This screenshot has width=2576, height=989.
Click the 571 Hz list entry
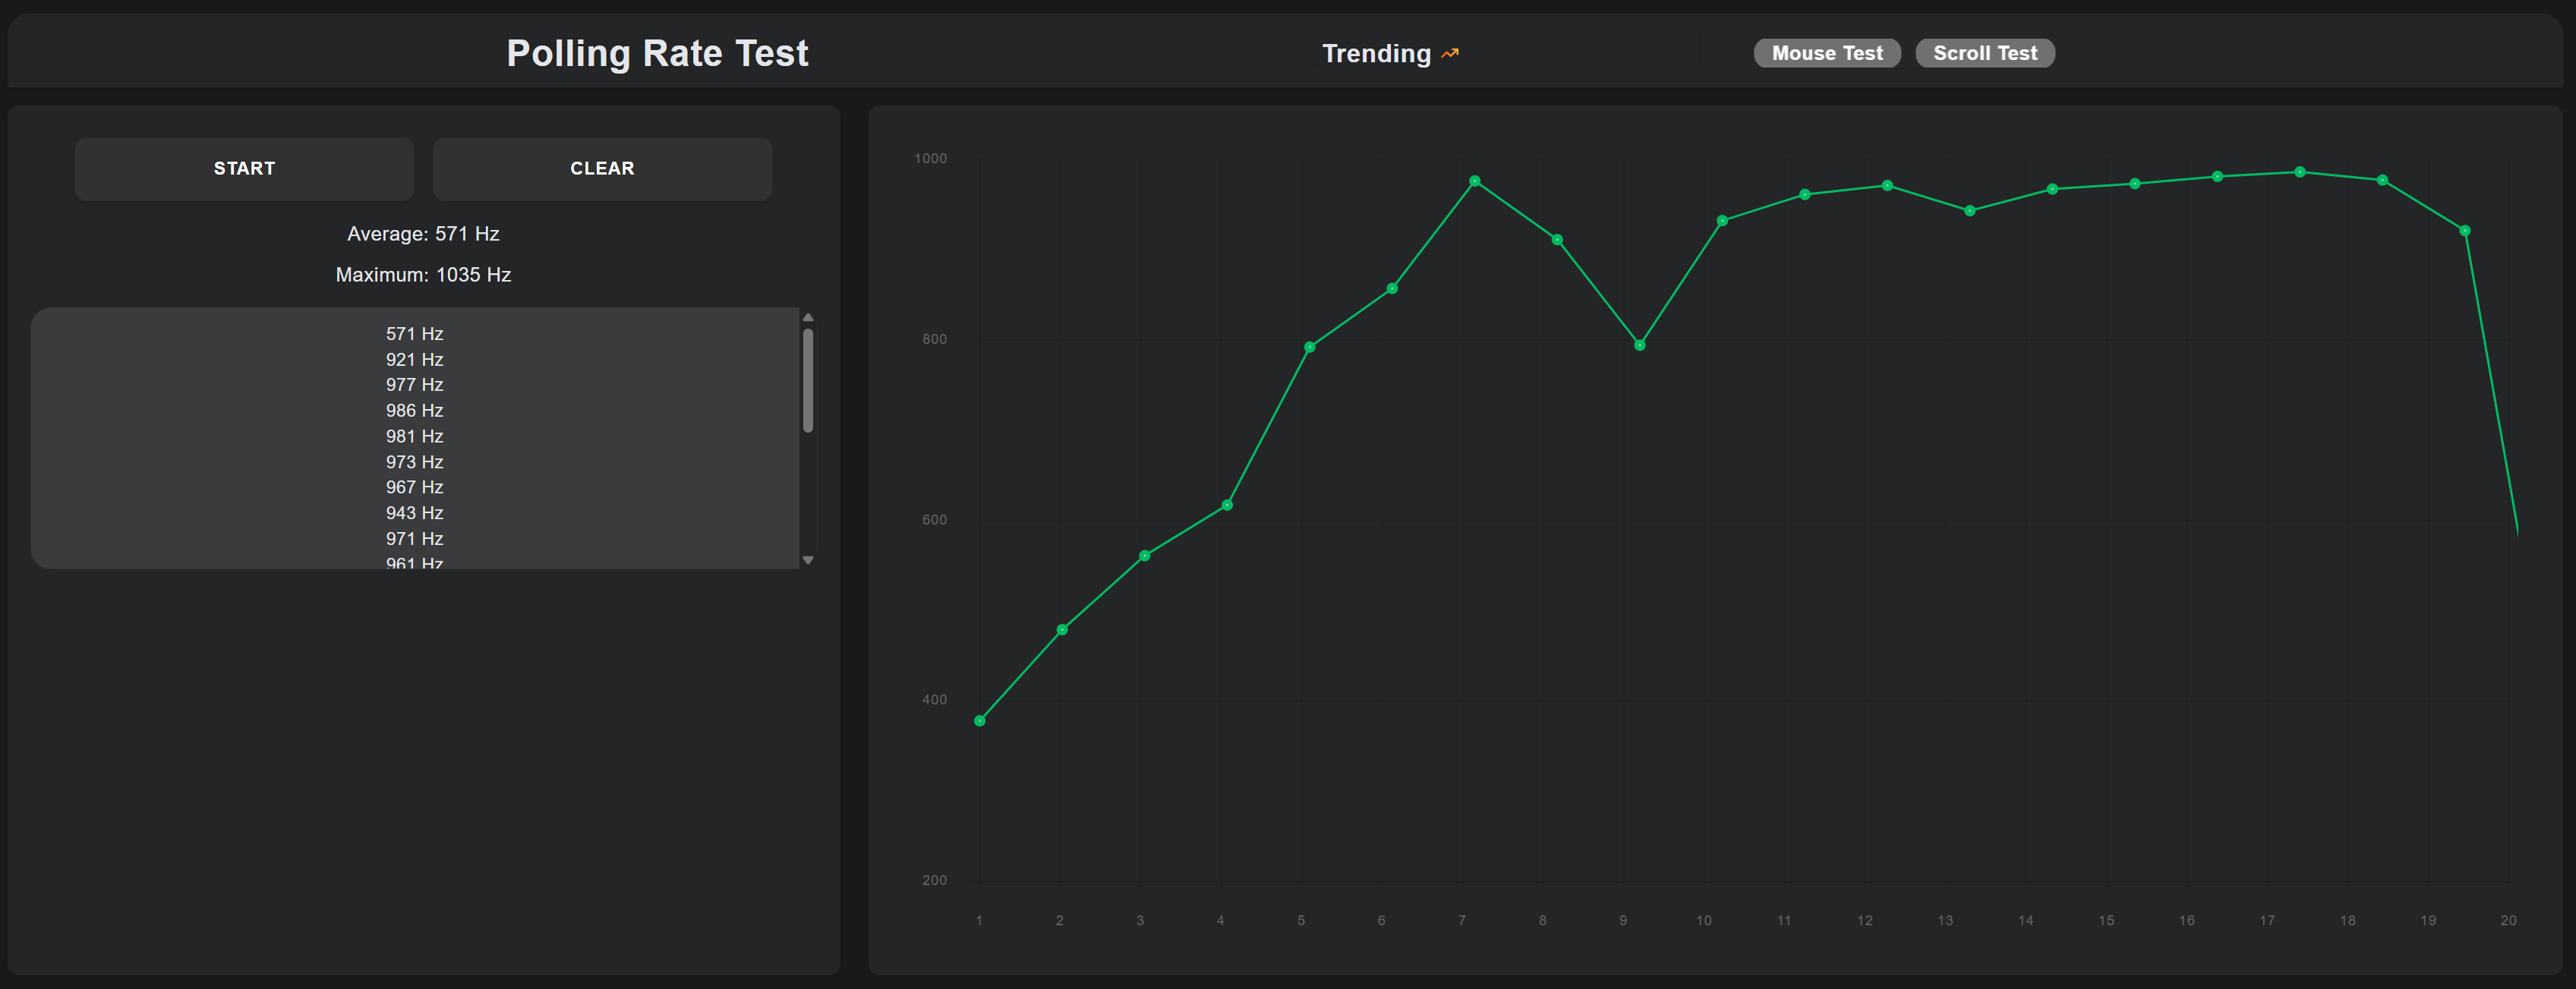[414, 334]
